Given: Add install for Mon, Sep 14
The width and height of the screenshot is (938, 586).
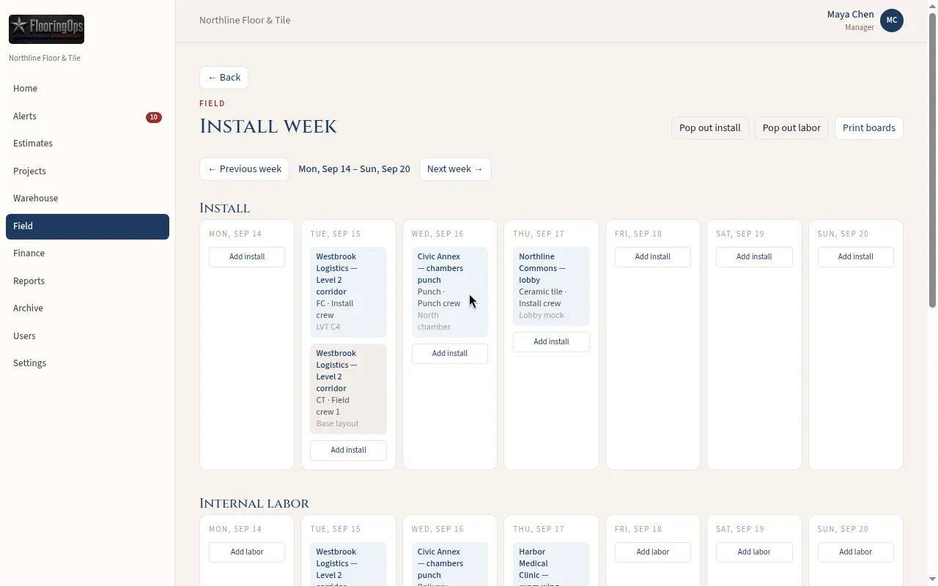Looking at the screenshot, I should pyautogui.click(x=247, y=257).
